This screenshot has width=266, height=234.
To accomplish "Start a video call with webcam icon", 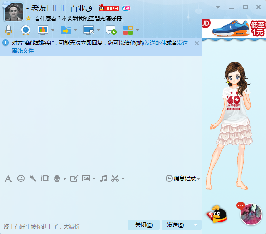I will coord(25,30).
